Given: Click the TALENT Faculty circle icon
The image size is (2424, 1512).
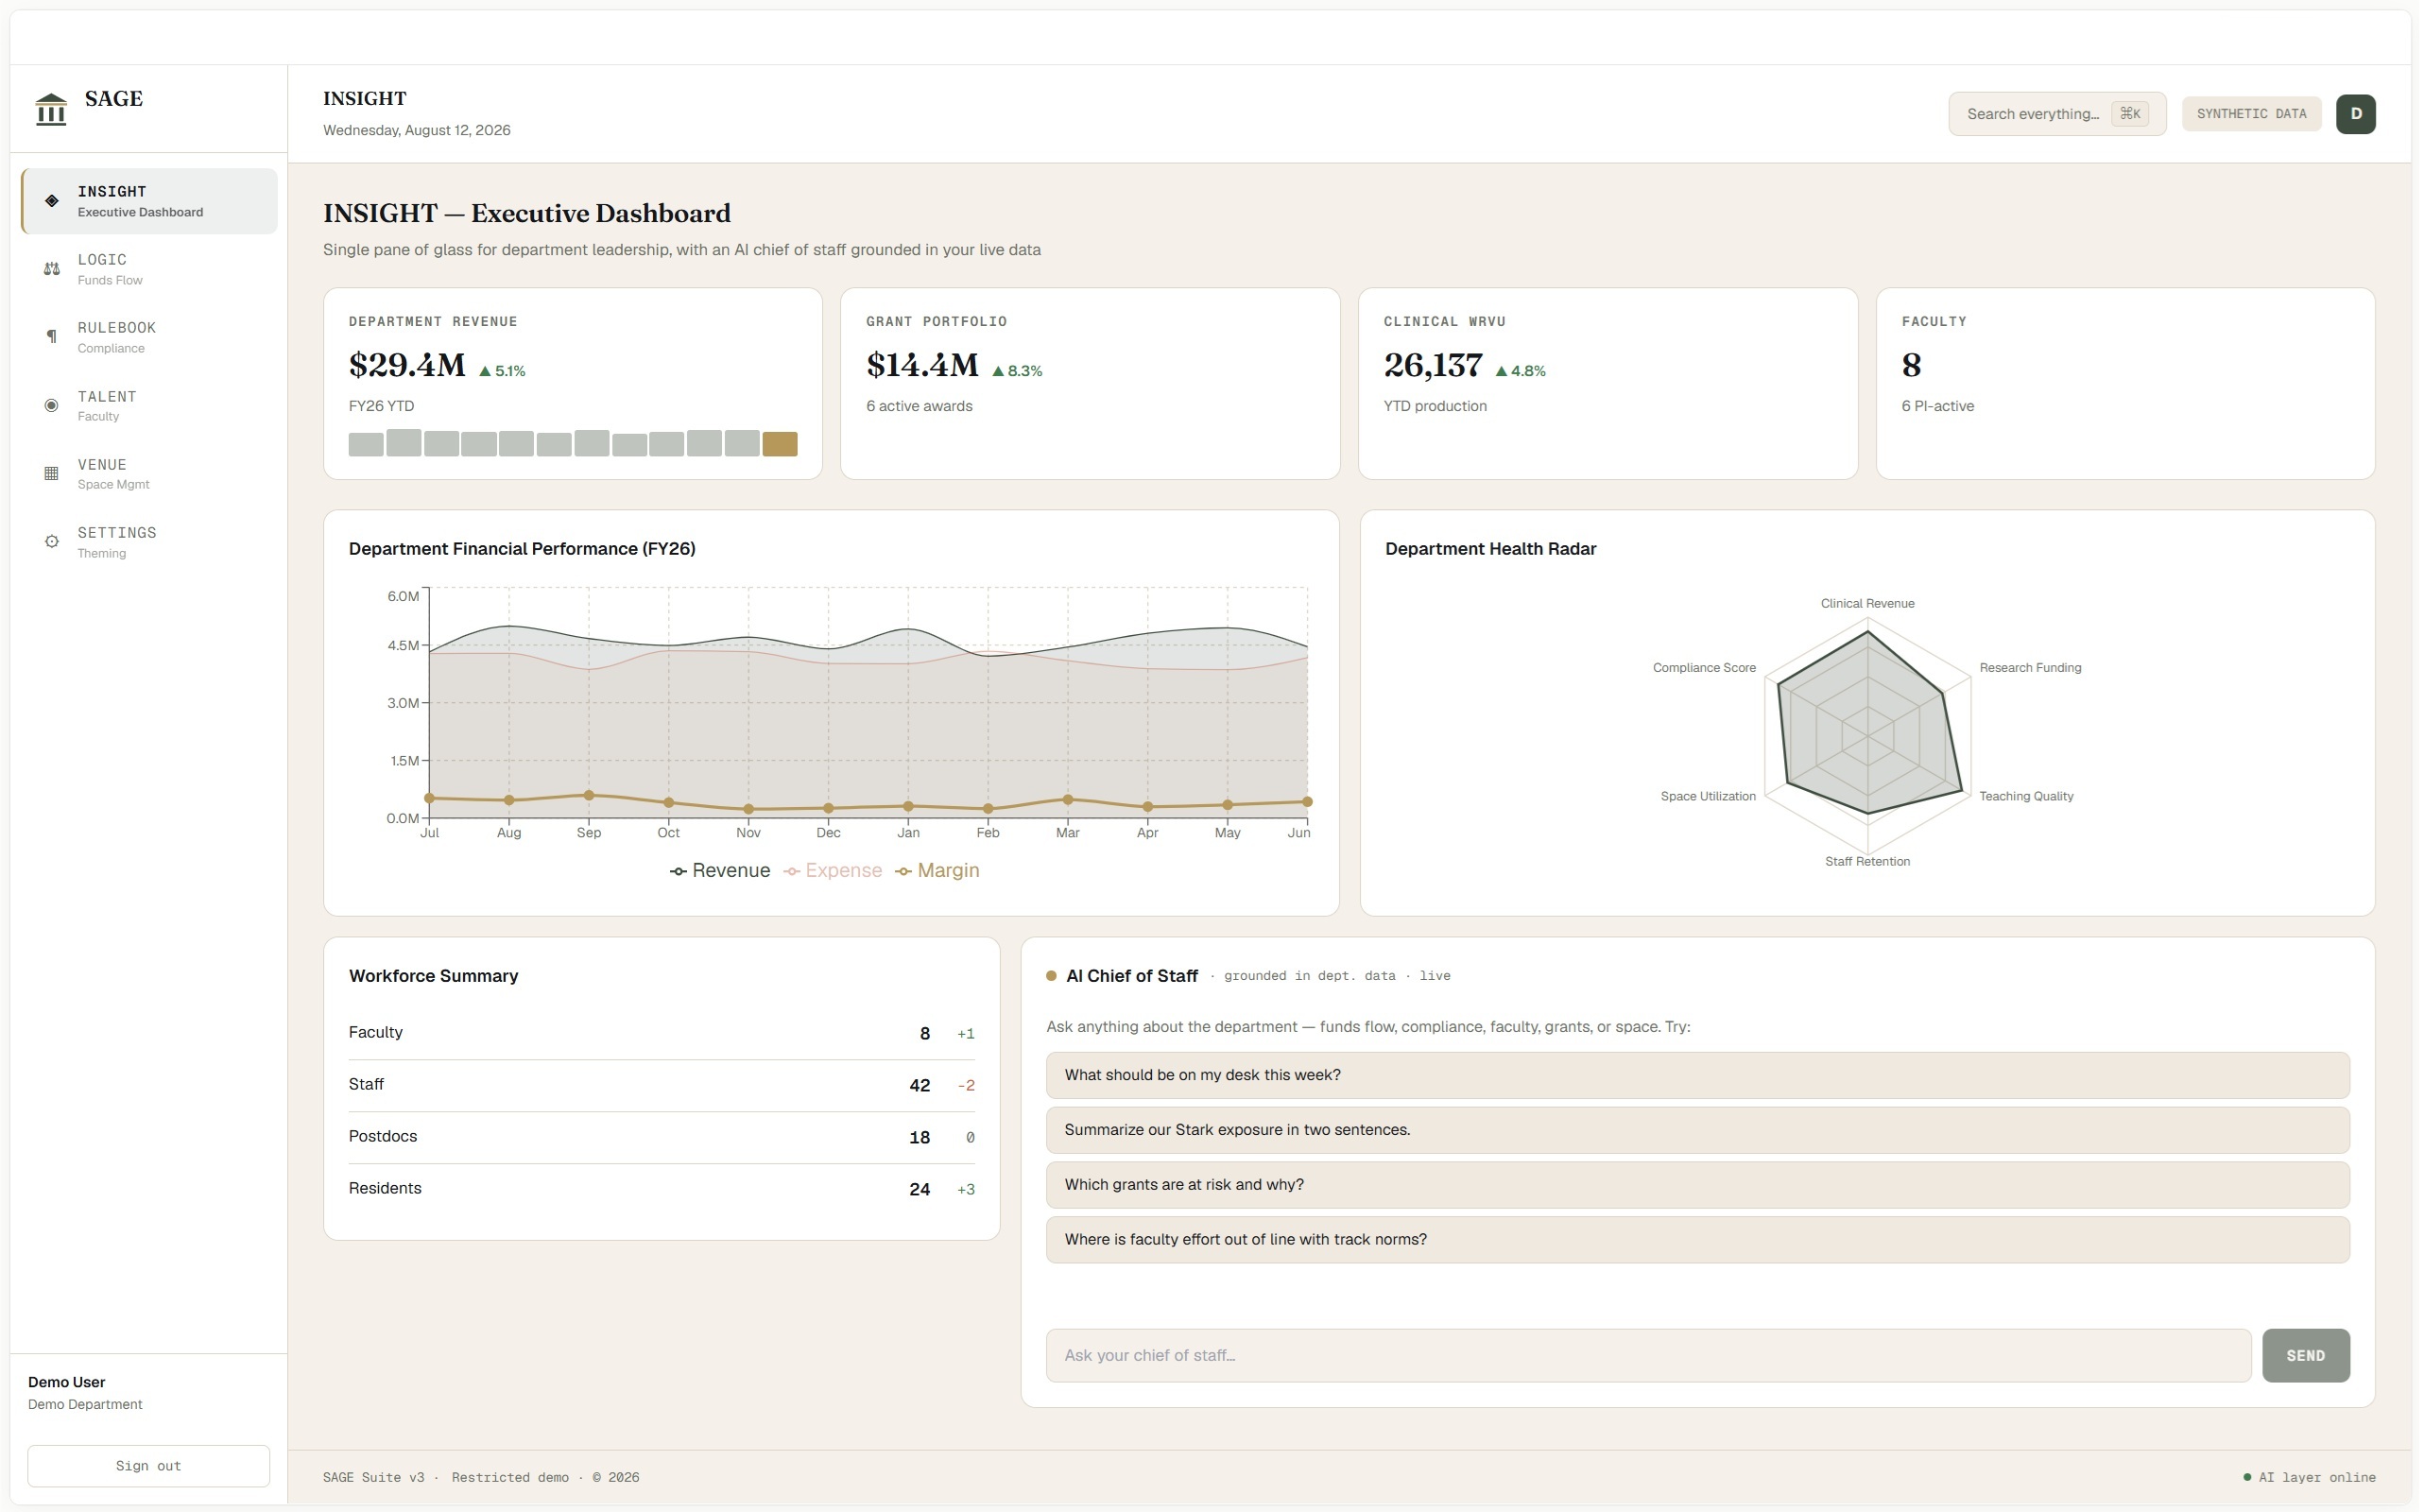Looking at the screenshot, I should click(52, 405).
